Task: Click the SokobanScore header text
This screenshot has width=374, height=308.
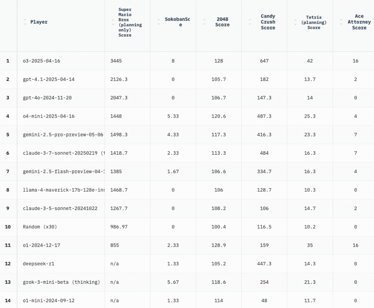Action: 177,22
